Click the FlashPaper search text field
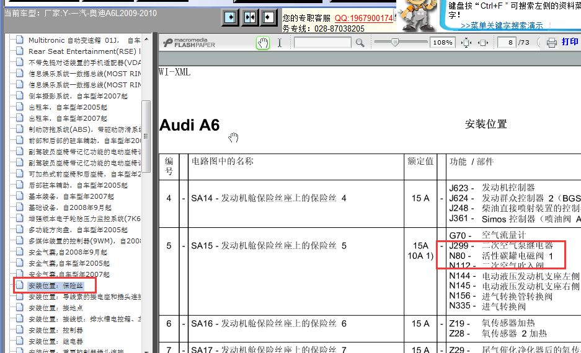Image resolution: width=581 pixels, height=353 pixels. tap(322, 43)
